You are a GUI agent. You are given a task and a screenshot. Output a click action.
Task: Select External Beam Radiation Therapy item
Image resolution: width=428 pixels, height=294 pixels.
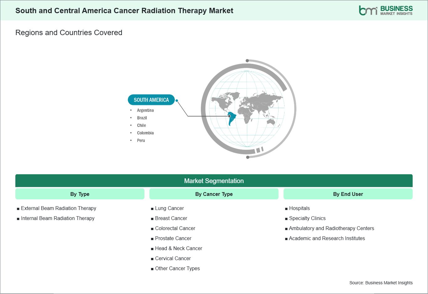[x=58, y=208]
